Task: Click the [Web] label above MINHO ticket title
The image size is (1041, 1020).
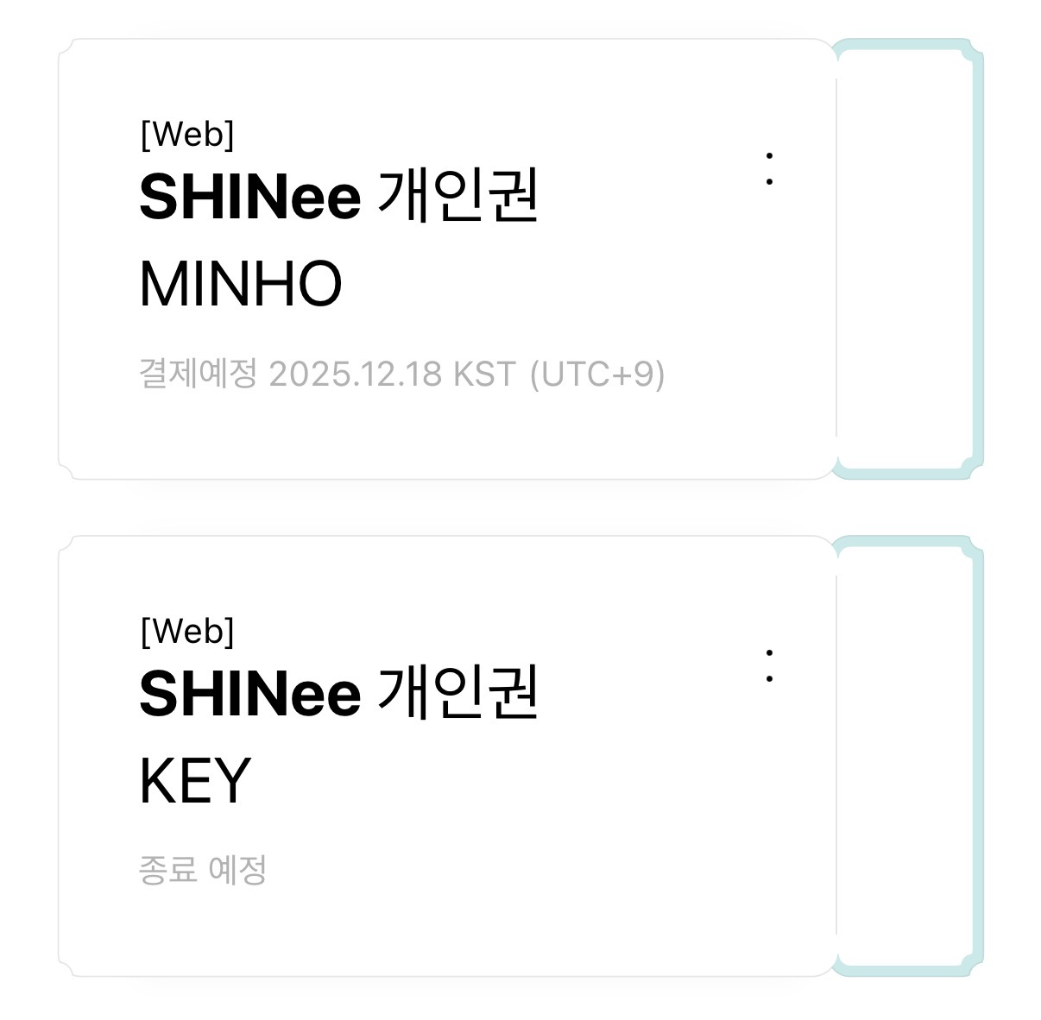Action: [186, 135]
